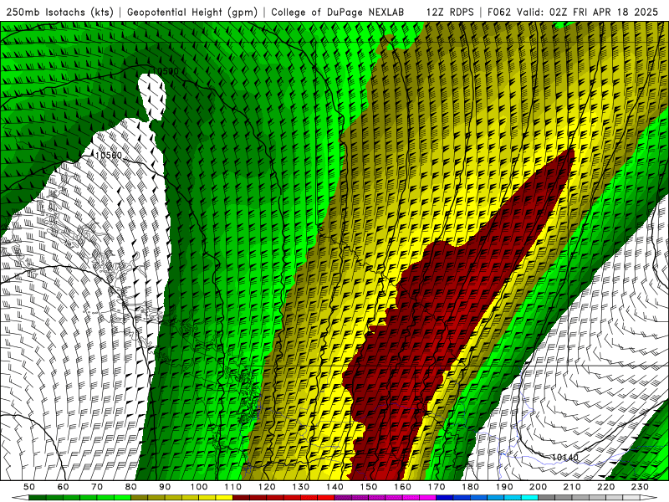
Task: Click the '12Z RDPS' model run label
Action: [x=450, y=12]
